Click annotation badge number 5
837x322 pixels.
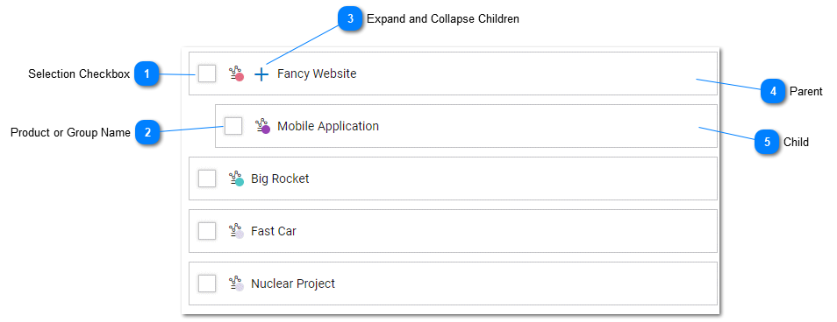coord(767,142)
